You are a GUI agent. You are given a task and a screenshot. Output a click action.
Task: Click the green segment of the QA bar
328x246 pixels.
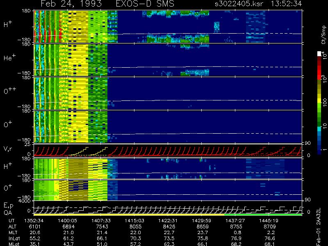pyautogui.click(x=263, y=214)
